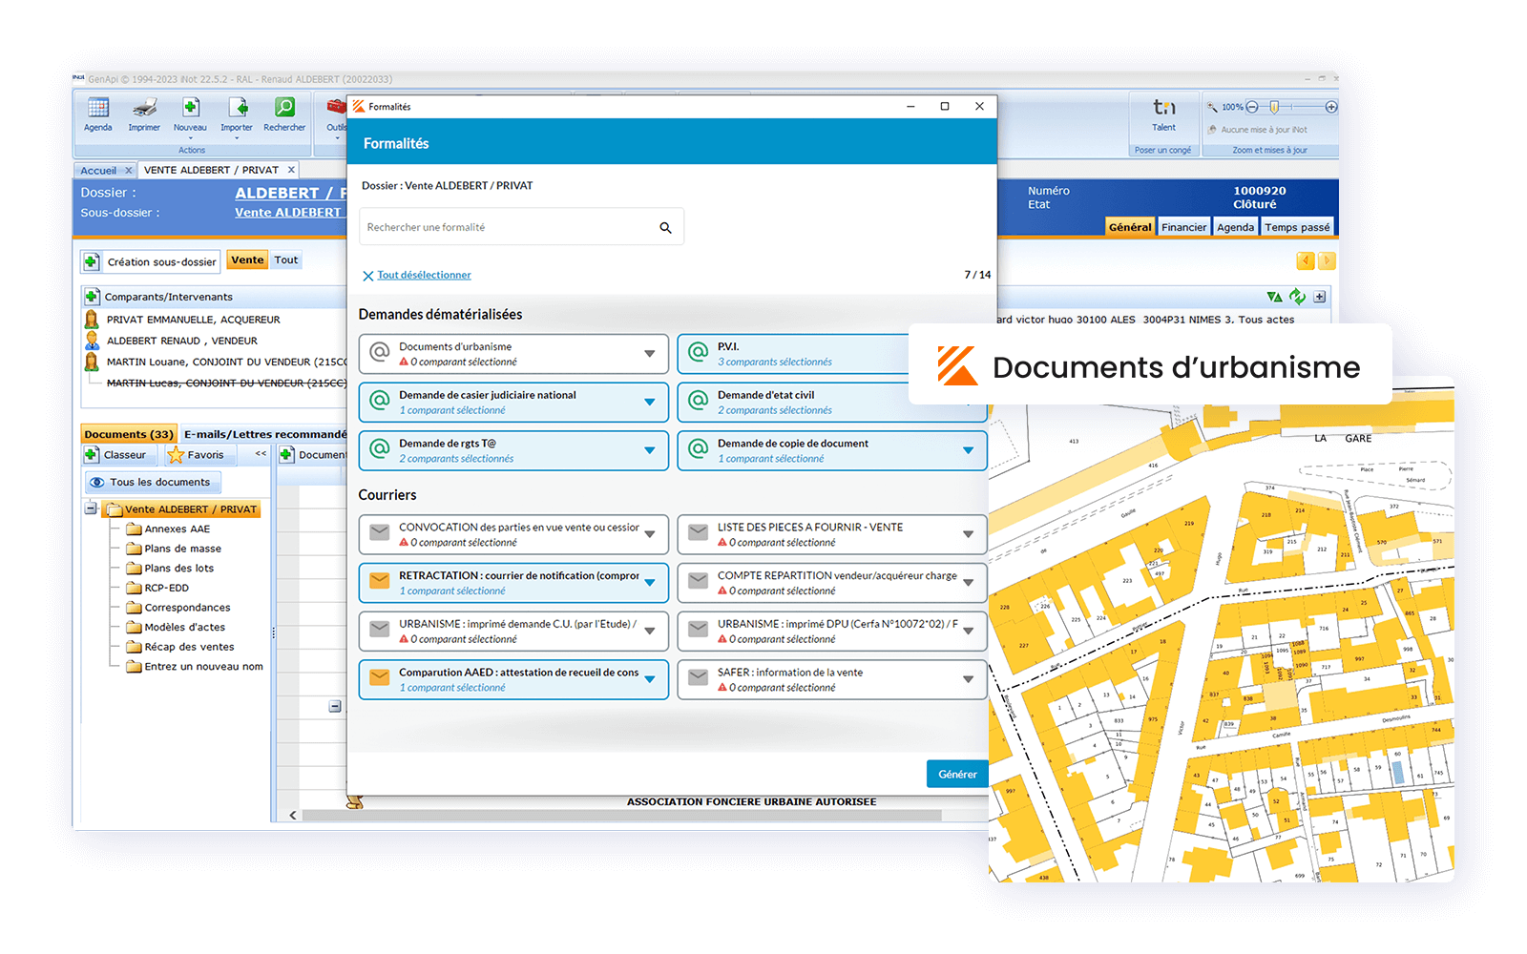Click the person icon for ALDEBERT RENAUD
This screenshot has height=954, width=1527.
92,341
